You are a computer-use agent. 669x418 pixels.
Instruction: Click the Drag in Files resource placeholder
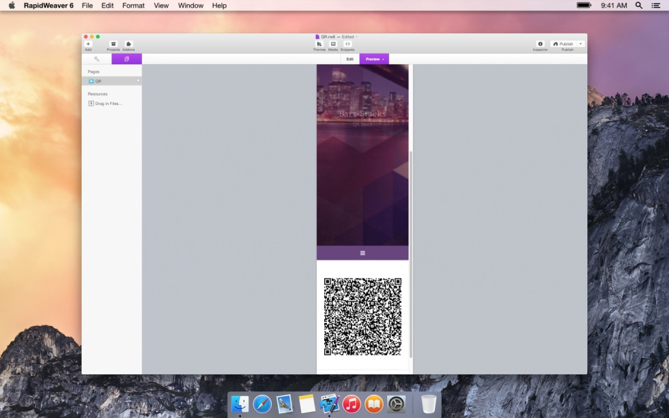pyautogui.click(x=105, y=104)
